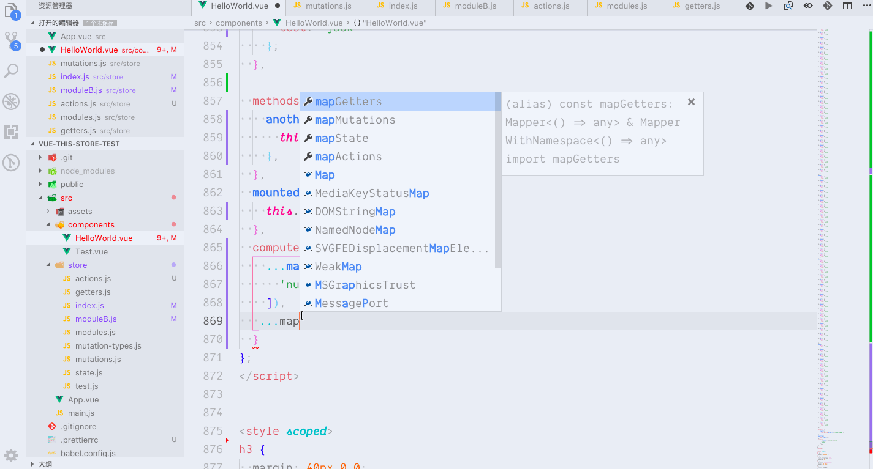Close the mapGetters details popup
The width and height of the screenshot is (873, 469).
pos(692,102)
